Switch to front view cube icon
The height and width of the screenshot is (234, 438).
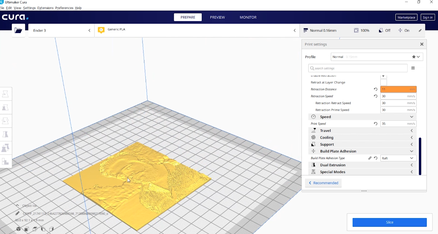click(27, 229)
